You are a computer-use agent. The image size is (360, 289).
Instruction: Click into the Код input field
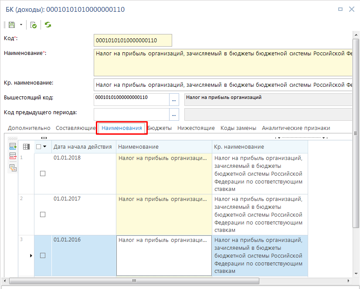coord(132,41)
